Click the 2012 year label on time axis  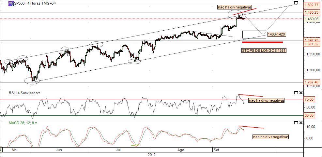coord(152,154)
